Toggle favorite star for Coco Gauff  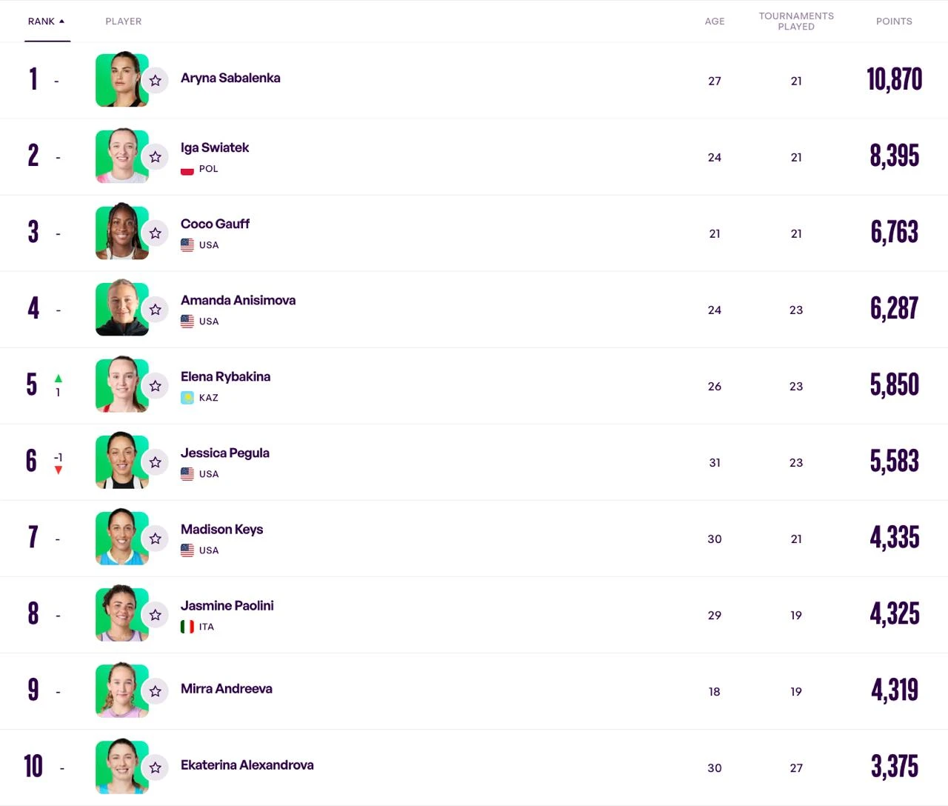[156, 233]
